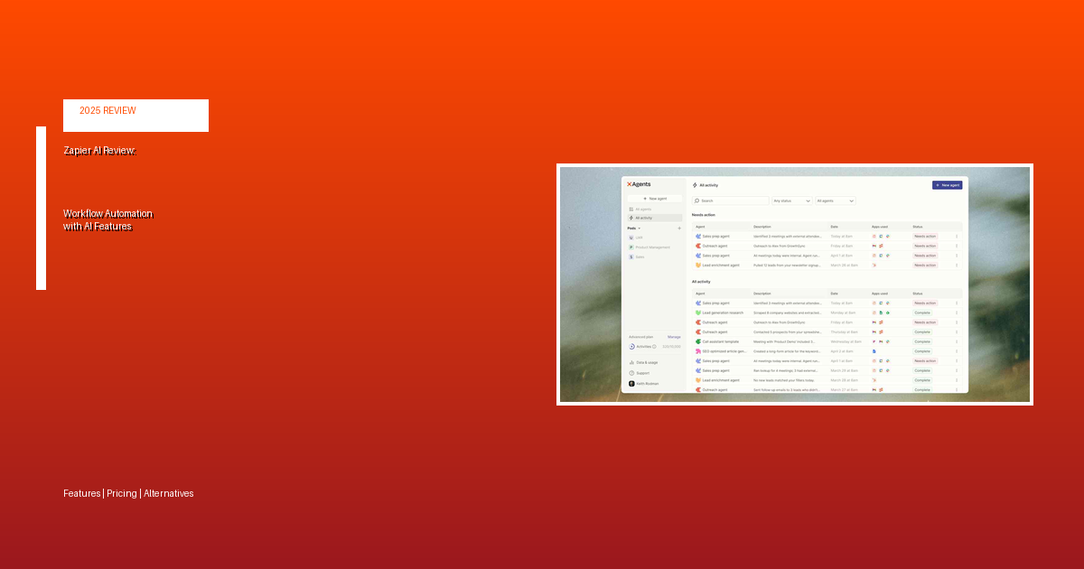Open Data & usage
Image resolution: width=1084 pixels, height=569 pixels.
click(x=643, y=362)
